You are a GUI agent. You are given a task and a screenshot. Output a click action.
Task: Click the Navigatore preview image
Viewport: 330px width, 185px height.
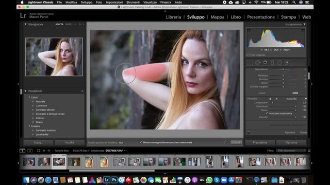[x=54, y=57]
